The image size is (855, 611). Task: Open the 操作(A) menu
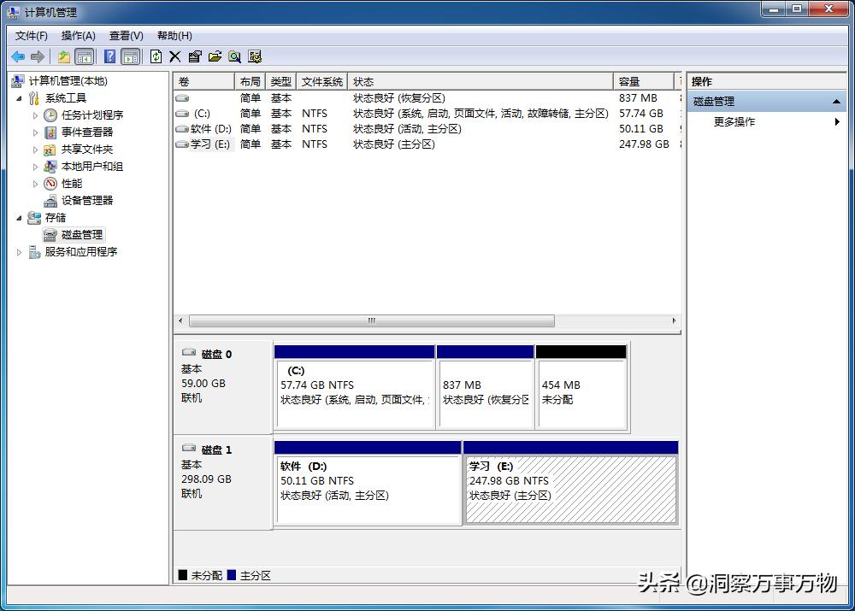(78, 35)
